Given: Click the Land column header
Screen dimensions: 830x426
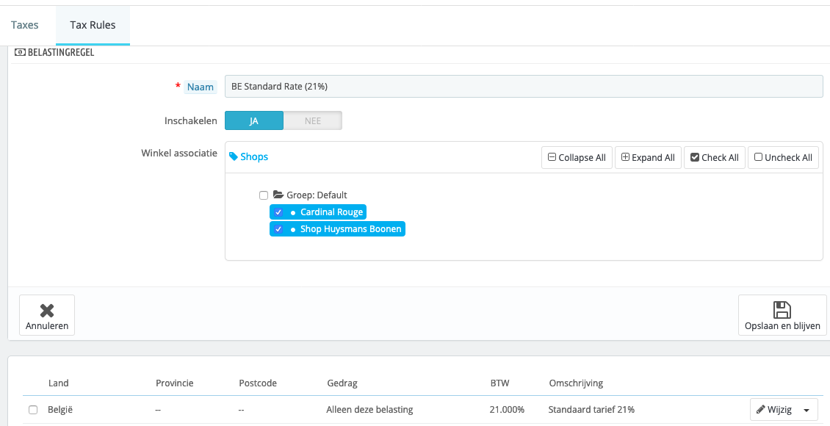Looking at the screenshot, I should pyautogui.click(x=58, y=383).
